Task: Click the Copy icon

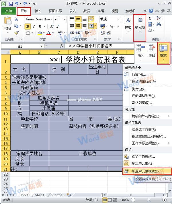Action: coord(16,26)
